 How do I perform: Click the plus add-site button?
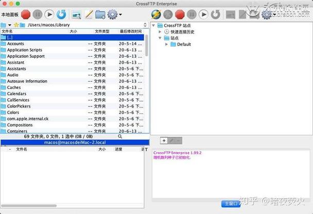click(164, 140)
